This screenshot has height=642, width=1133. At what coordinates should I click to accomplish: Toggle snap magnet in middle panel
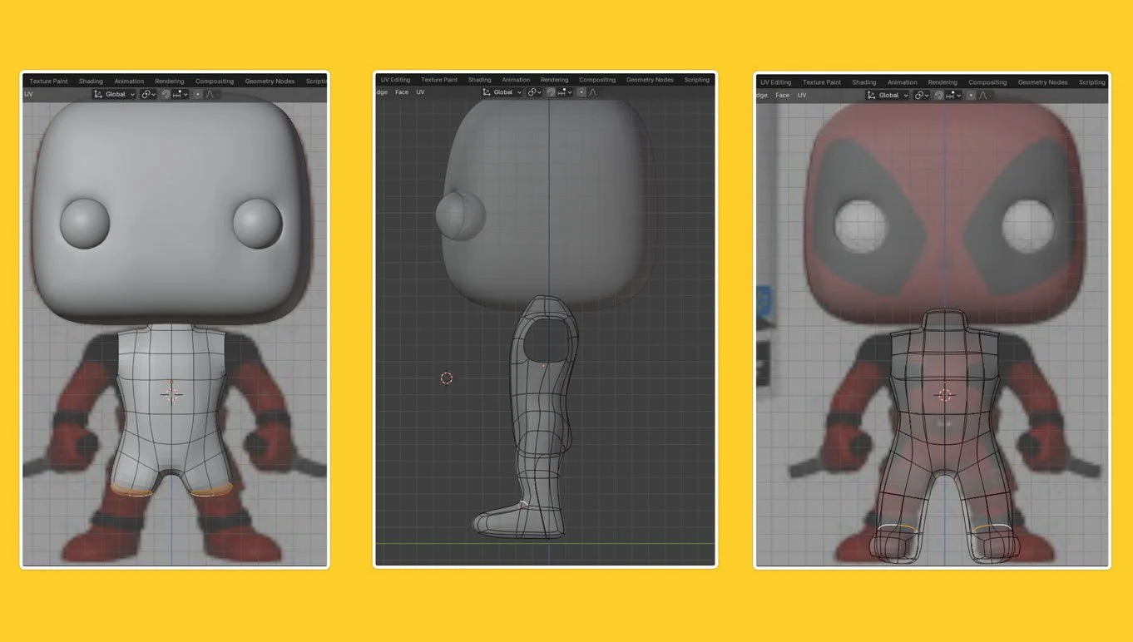[552, 92]
